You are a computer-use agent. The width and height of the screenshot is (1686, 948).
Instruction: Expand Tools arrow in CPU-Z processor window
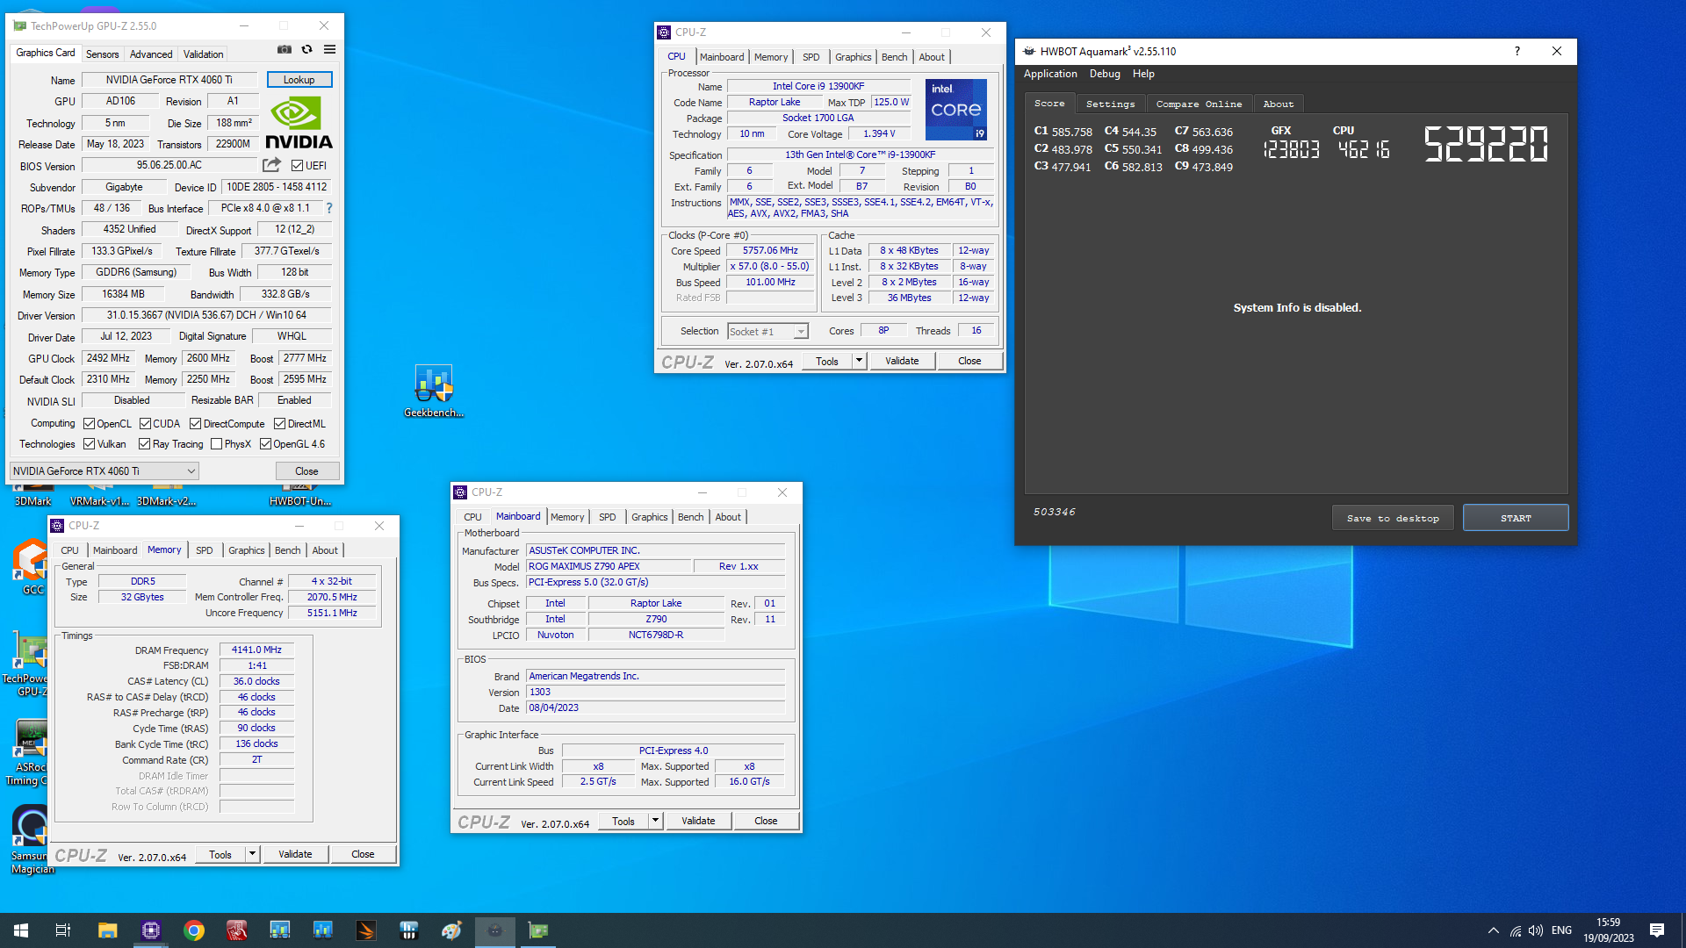tap(859, 361)
